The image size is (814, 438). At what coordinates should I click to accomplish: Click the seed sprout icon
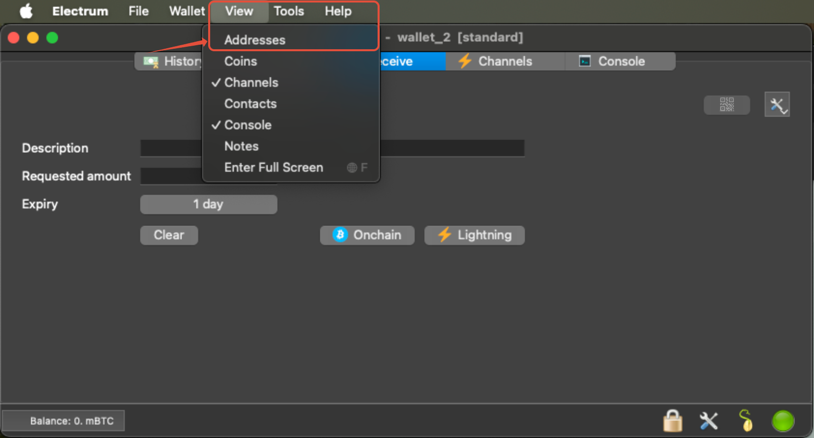746,421
